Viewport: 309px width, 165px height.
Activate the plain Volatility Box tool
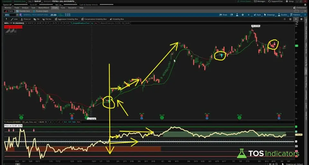[117, 19]
